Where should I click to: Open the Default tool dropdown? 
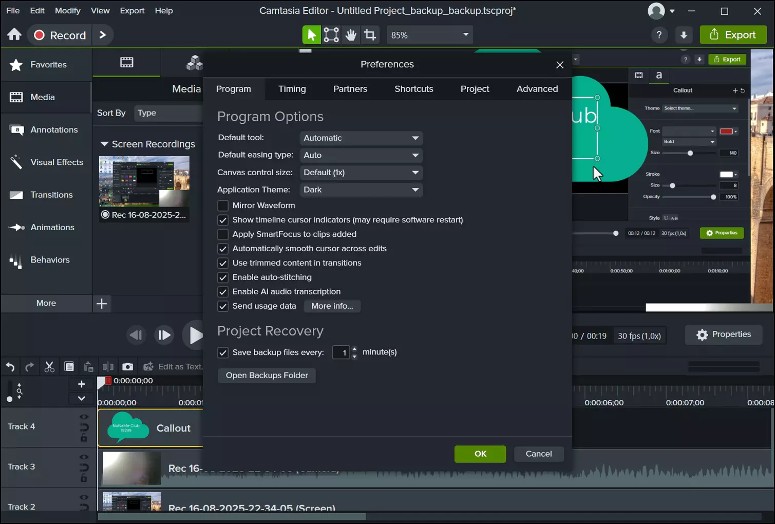tap(361, 138)
